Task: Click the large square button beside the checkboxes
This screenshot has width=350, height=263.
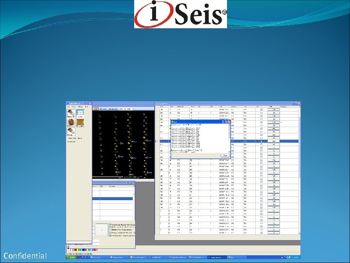Action: pos(102,229)
